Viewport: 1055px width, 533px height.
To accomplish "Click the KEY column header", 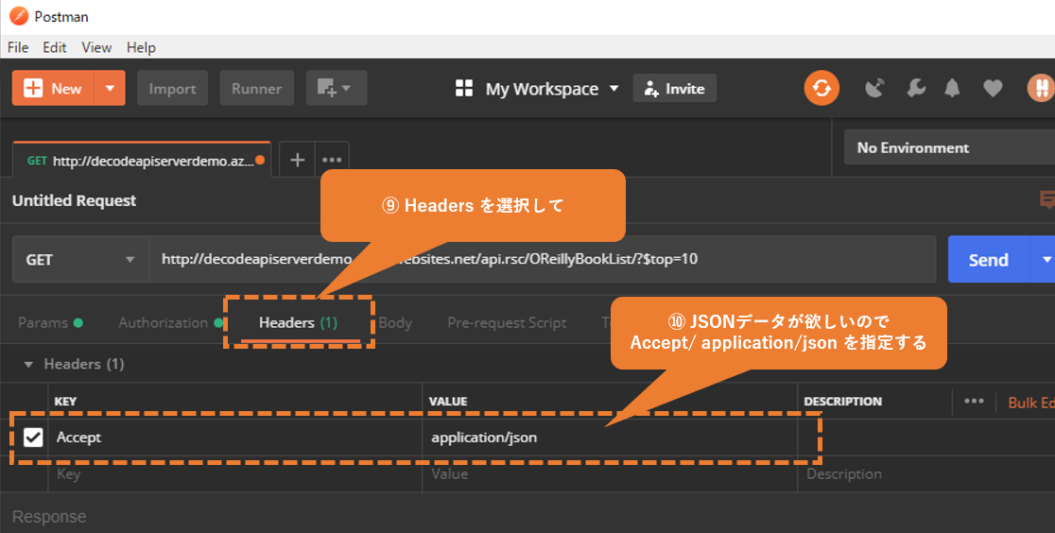I will point(65,401).
